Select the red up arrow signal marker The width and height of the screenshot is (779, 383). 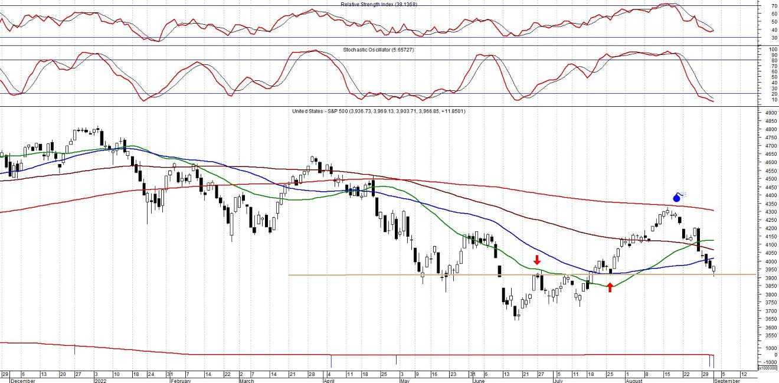tap(610, 287)
